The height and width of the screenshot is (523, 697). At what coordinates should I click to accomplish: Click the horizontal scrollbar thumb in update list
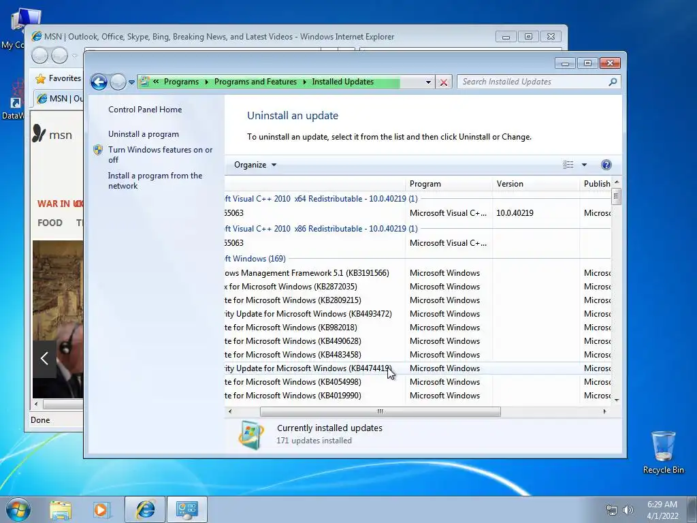click(x=380, y=411)
